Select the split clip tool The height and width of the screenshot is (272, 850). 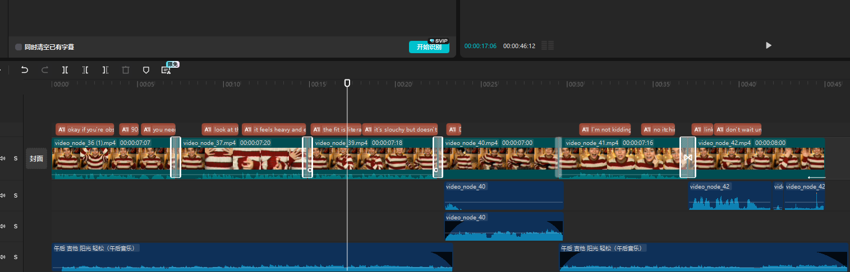point(65,70)
